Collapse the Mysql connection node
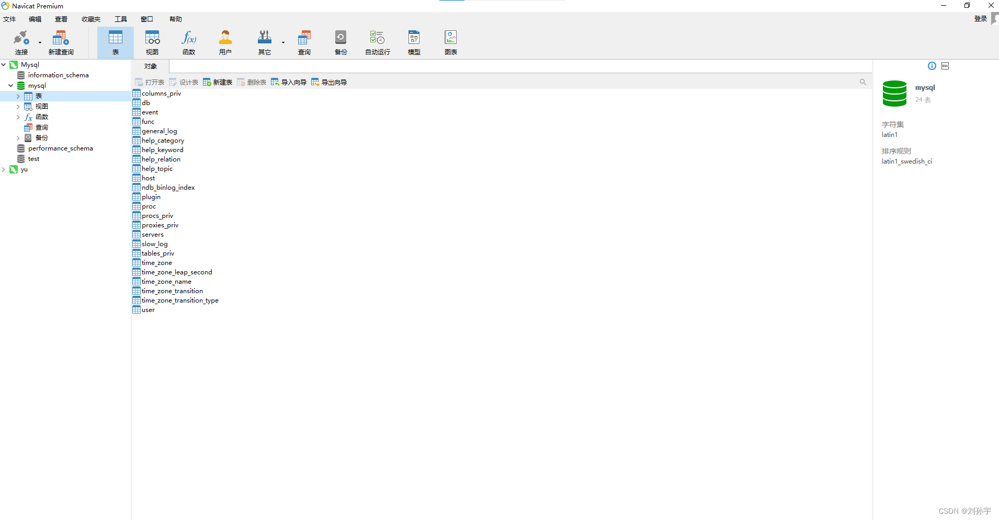This screenshot has height=520, width=999. pos(4,65)
